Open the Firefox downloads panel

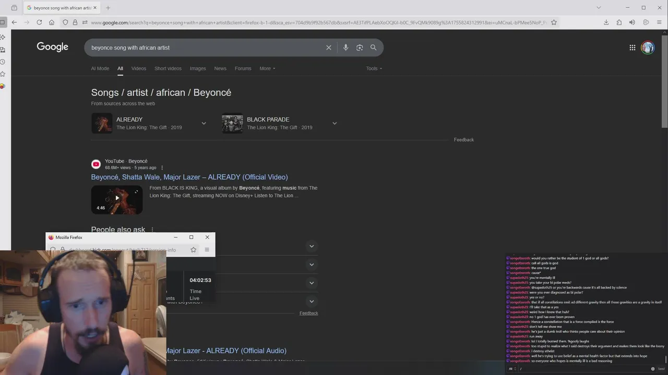coord(606,22)
